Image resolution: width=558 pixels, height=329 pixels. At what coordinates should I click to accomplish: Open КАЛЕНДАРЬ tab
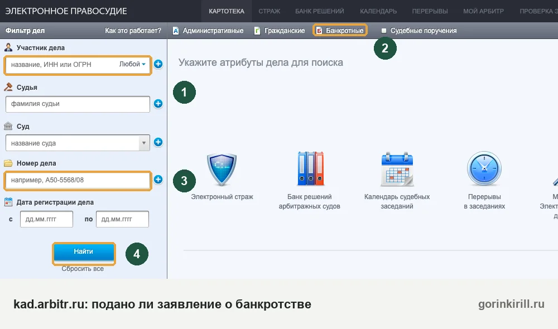point(378,11)
